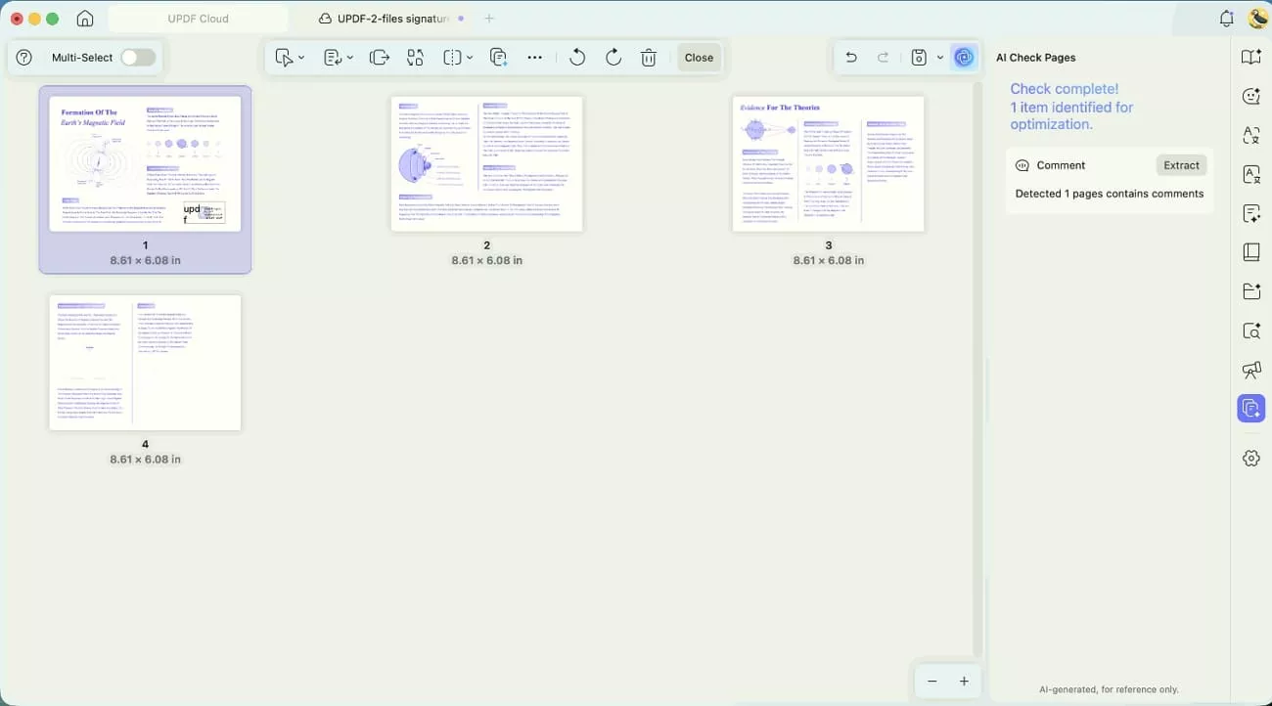Undo the last action
Screen dimensions: 1272x706
(850, 57)
